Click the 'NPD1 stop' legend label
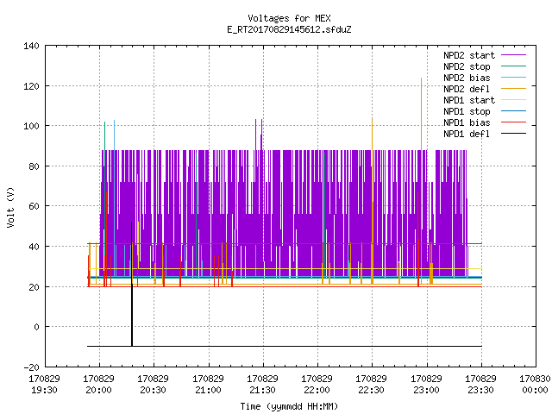 coord(467,111)
